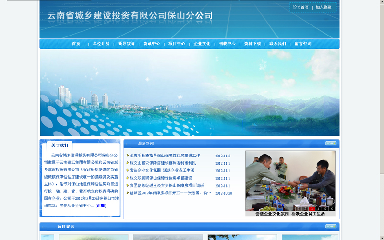Open the 首页 navigation menu item
The width and height of the screenshot is (384, 240).
(76, 44)
